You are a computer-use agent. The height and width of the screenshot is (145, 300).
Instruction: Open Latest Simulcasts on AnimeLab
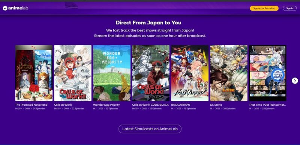(150, 129)
